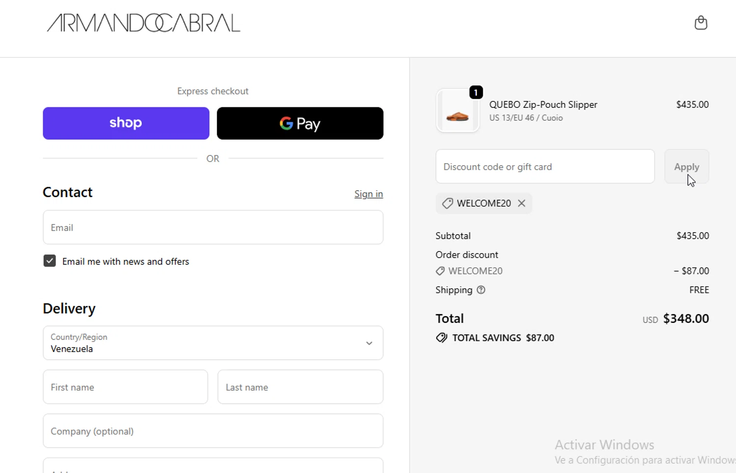Click the QUEBO slipper product thumbnail
736x473 pixels.
[x=457, y=111]
